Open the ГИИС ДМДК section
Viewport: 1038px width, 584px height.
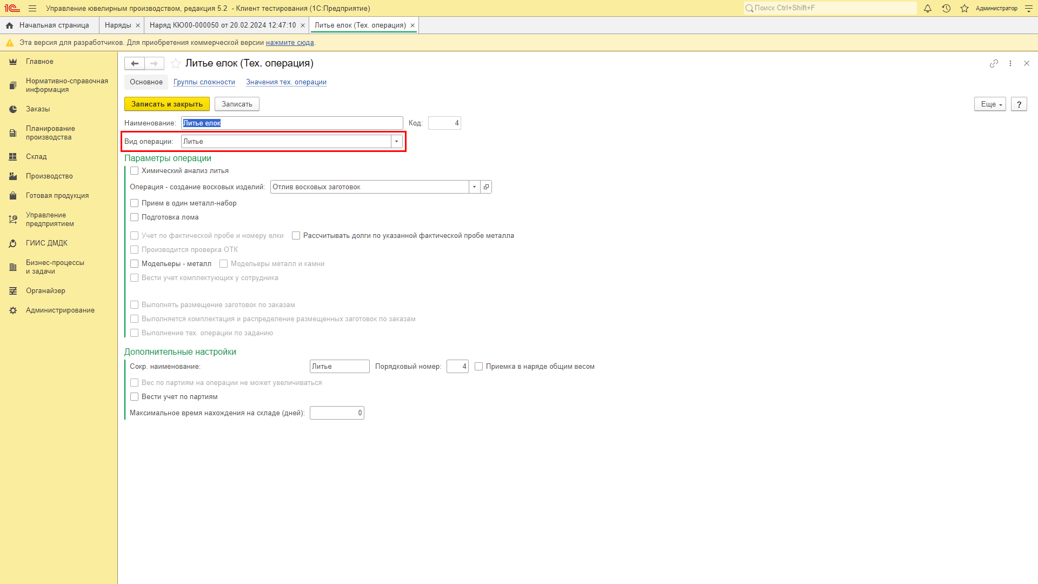click(58, 243)
